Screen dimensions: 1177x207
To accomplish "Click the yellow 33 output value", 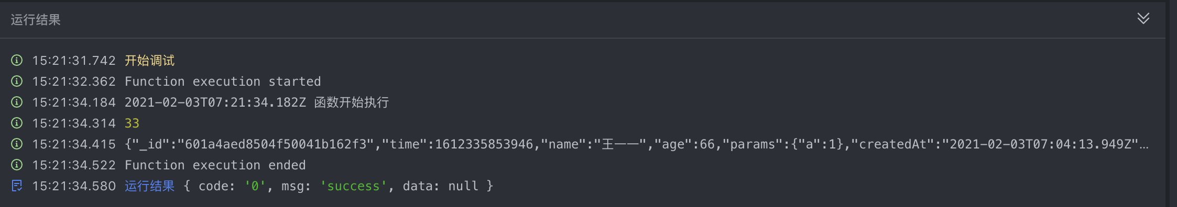I will 132,123.
